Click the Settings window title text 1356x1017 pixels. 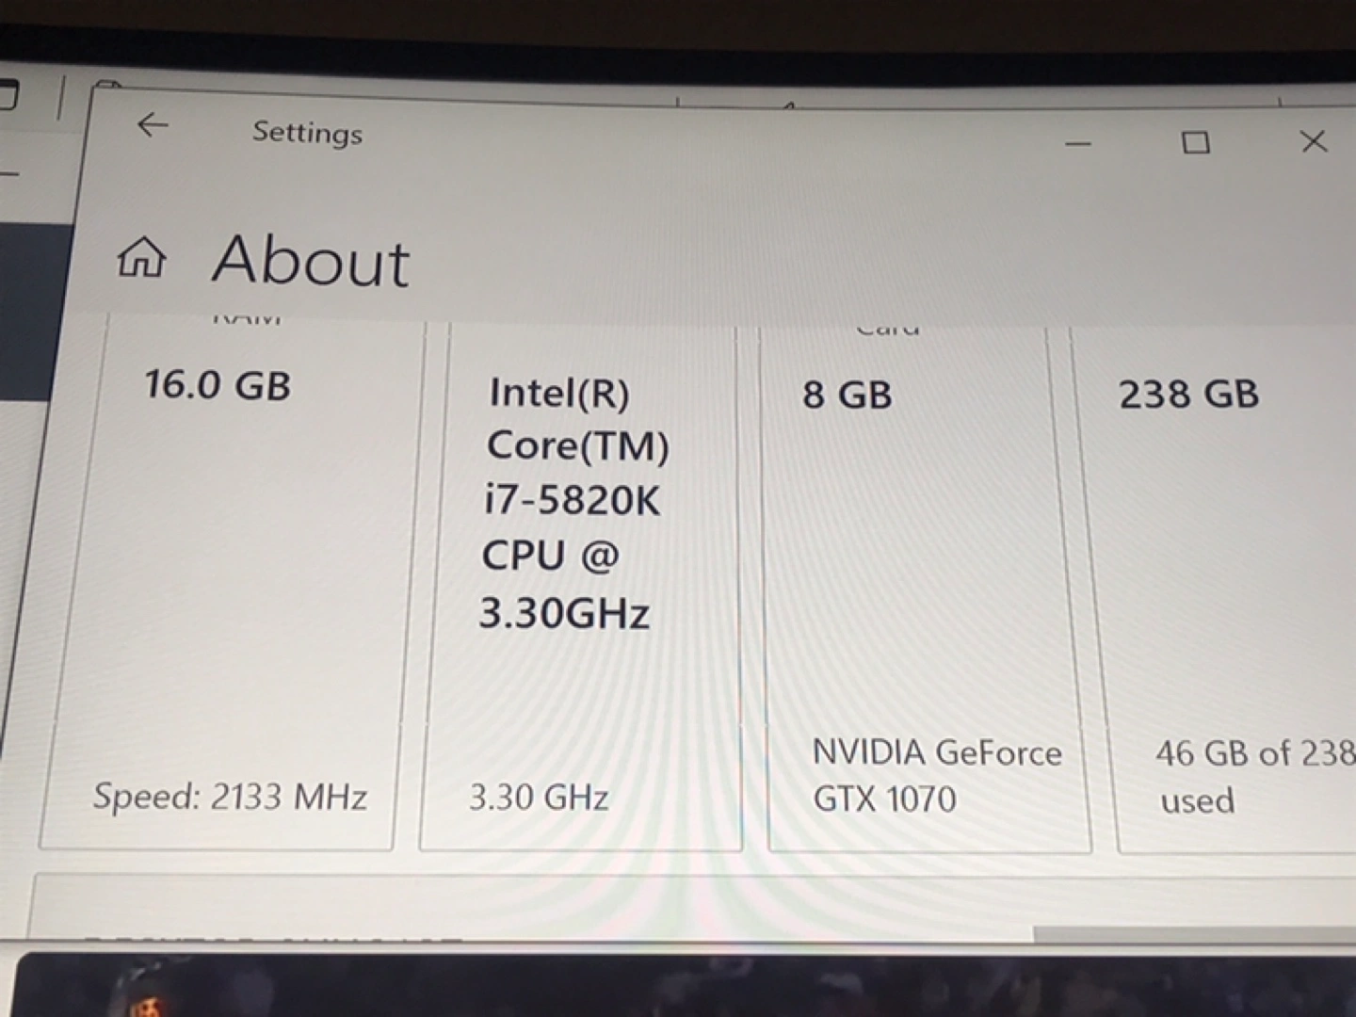pos(307,133)
